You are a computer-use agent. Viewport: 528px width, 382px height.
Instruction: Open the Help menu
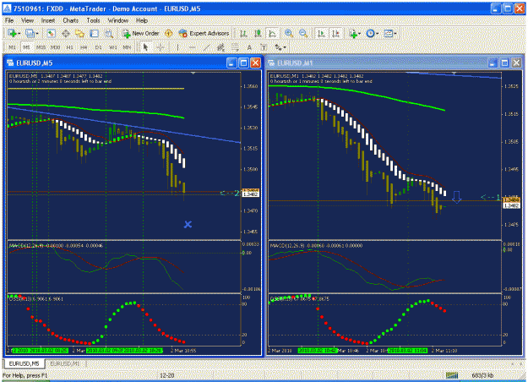tap(142, 20)
